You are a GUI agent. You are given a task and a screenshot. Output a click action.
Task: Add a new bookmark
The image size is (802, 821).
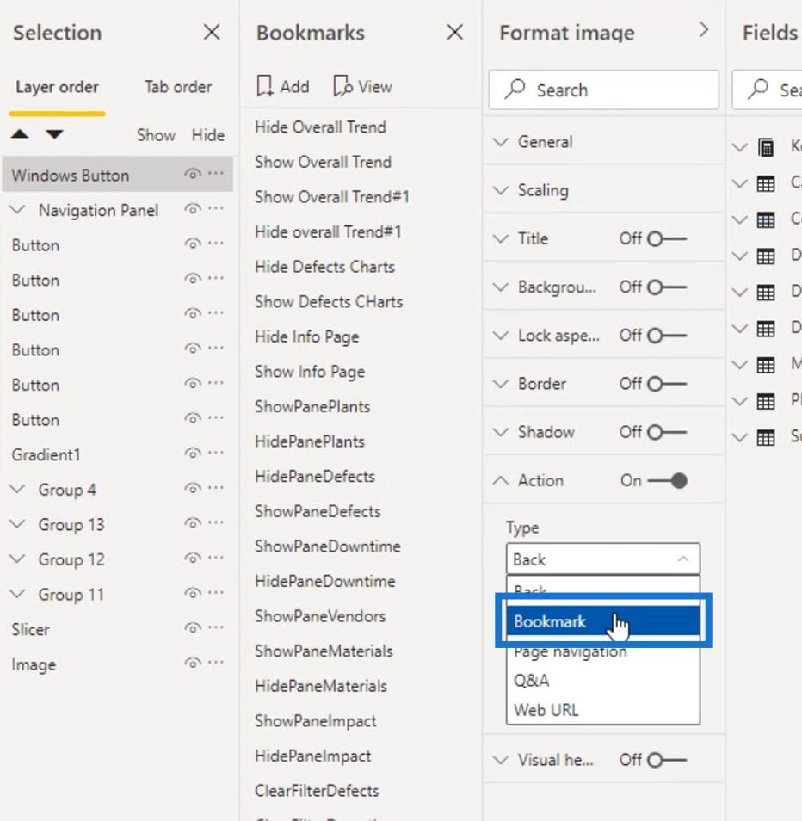283,86
